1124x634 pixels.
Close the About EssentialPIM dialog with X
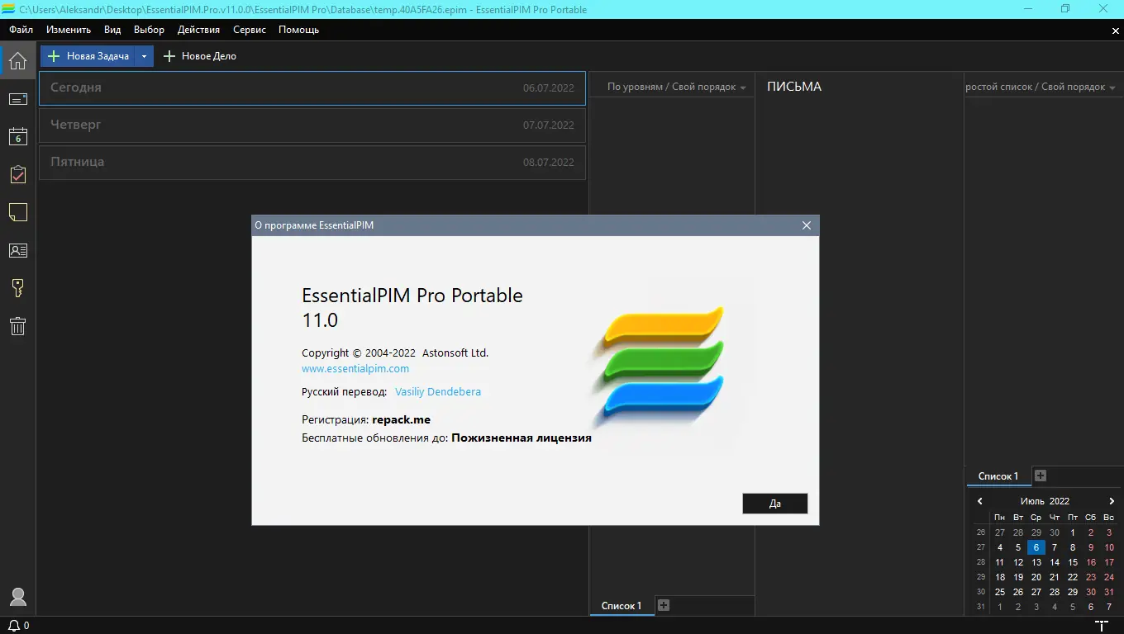807,225
